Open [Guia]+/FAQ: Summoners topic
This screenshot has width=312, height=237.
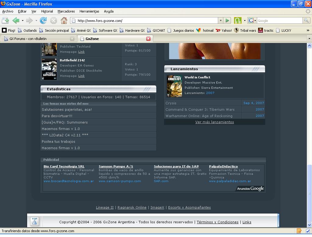[65, 122]
